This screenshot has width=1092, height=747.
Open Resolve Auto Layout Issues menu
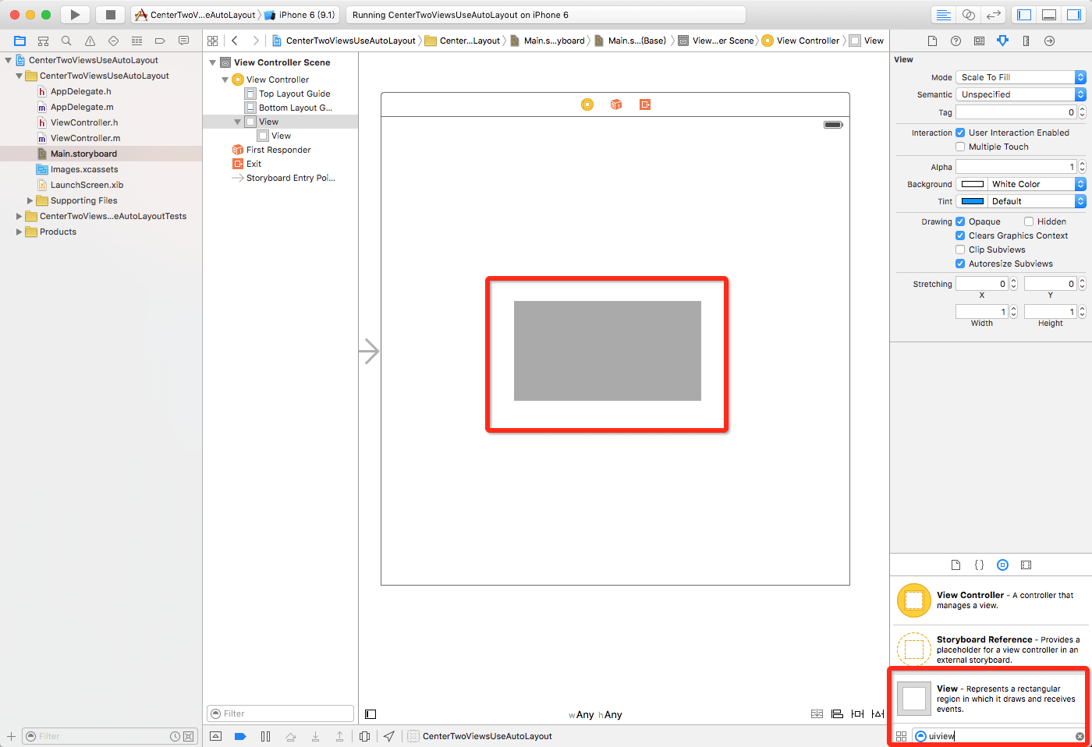click(x=877, y=714)
